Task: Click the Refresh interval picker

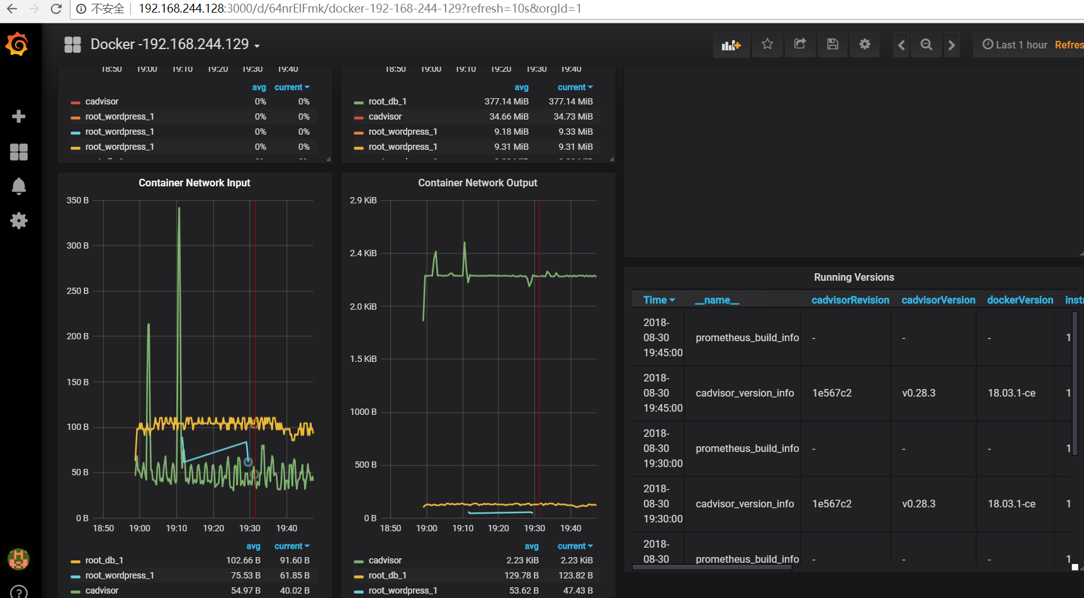Action: 1069,45
